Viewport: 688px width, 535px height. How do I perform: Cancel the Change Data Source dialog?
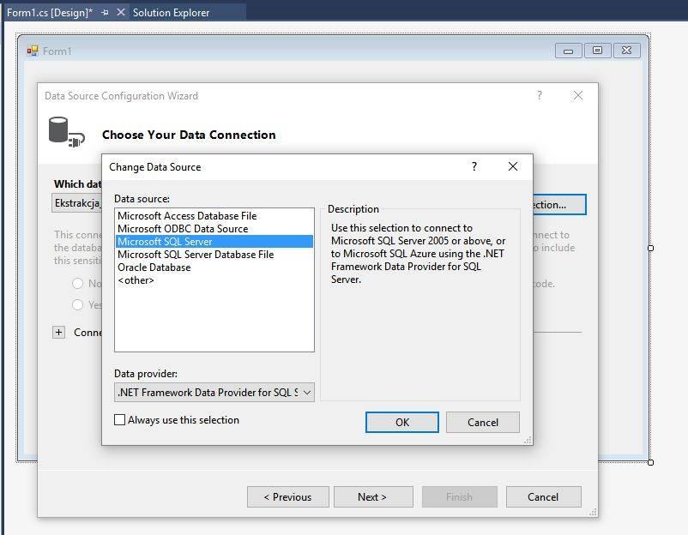click(x=483, y=422)
